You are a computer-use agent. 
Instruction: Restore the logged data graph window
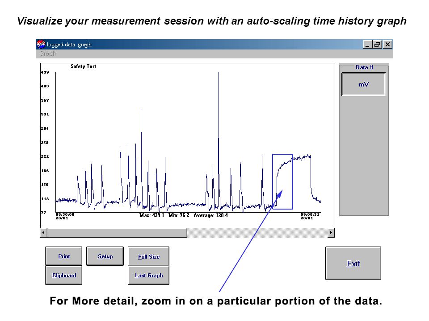377,44
